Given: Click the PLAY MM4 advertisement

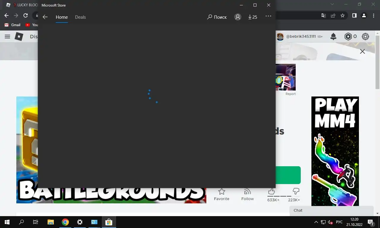Looking at the screenshot, I should (335, 151).
